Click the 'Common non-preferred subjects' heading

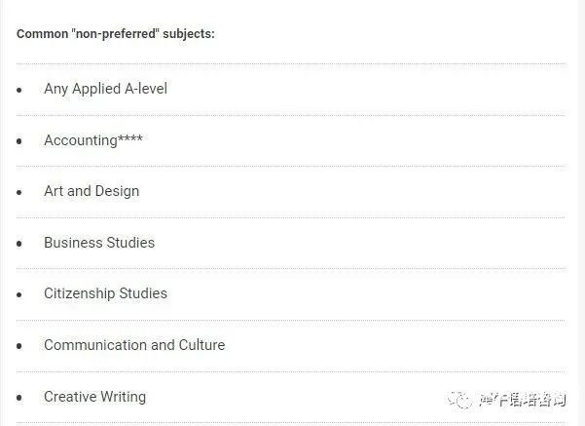pos(116,34)
